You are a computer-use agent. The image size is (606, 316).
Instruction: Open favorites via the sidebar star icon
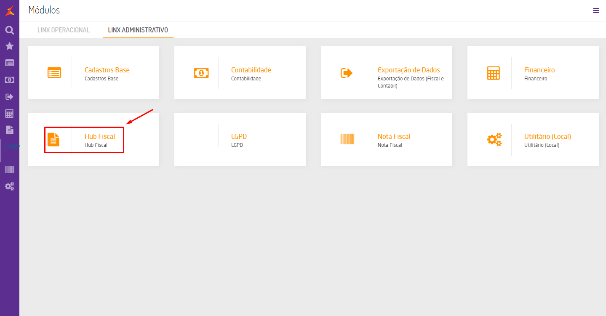click(x=10, y=46)
